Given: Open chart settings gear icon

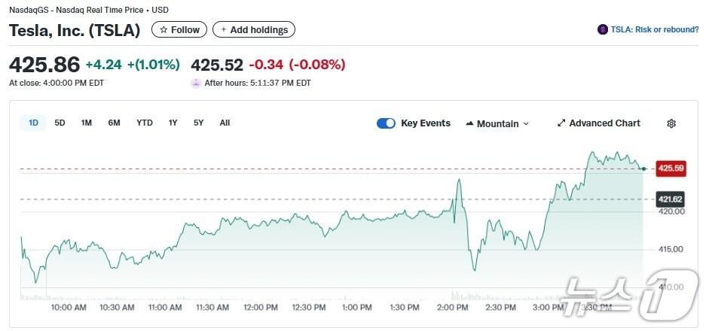Looking at the screenshot, I should [671, 123].
